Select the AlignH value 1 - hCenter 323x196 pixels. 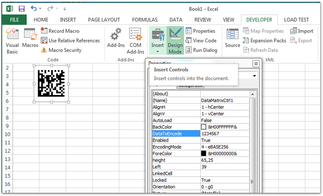coord(225,107)
